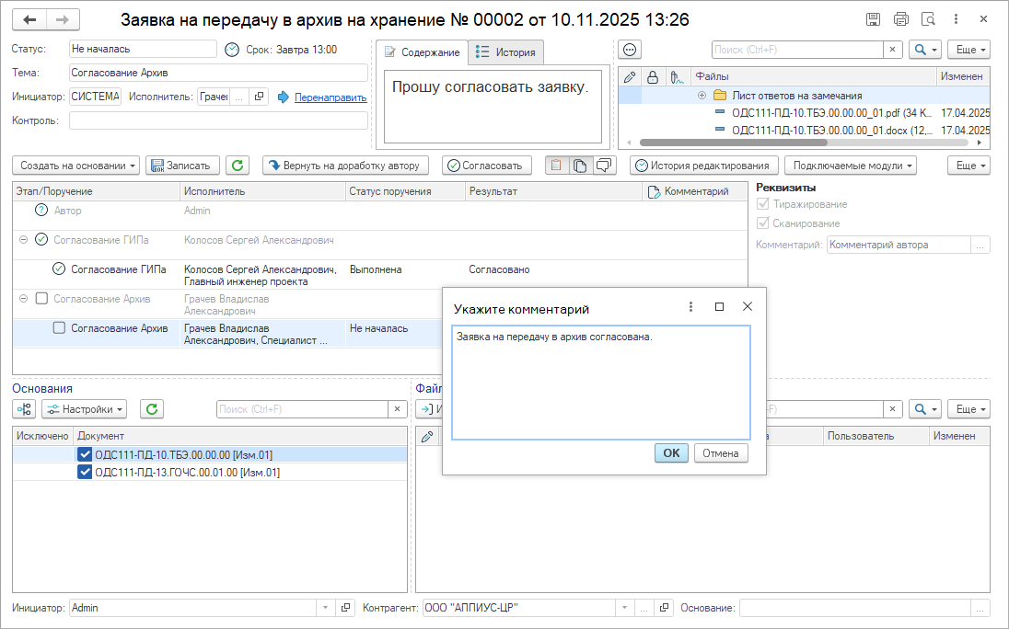1009x629 pixels.
Task: Click the speech bubble comments view icon
Action: (x=604, y=166)
